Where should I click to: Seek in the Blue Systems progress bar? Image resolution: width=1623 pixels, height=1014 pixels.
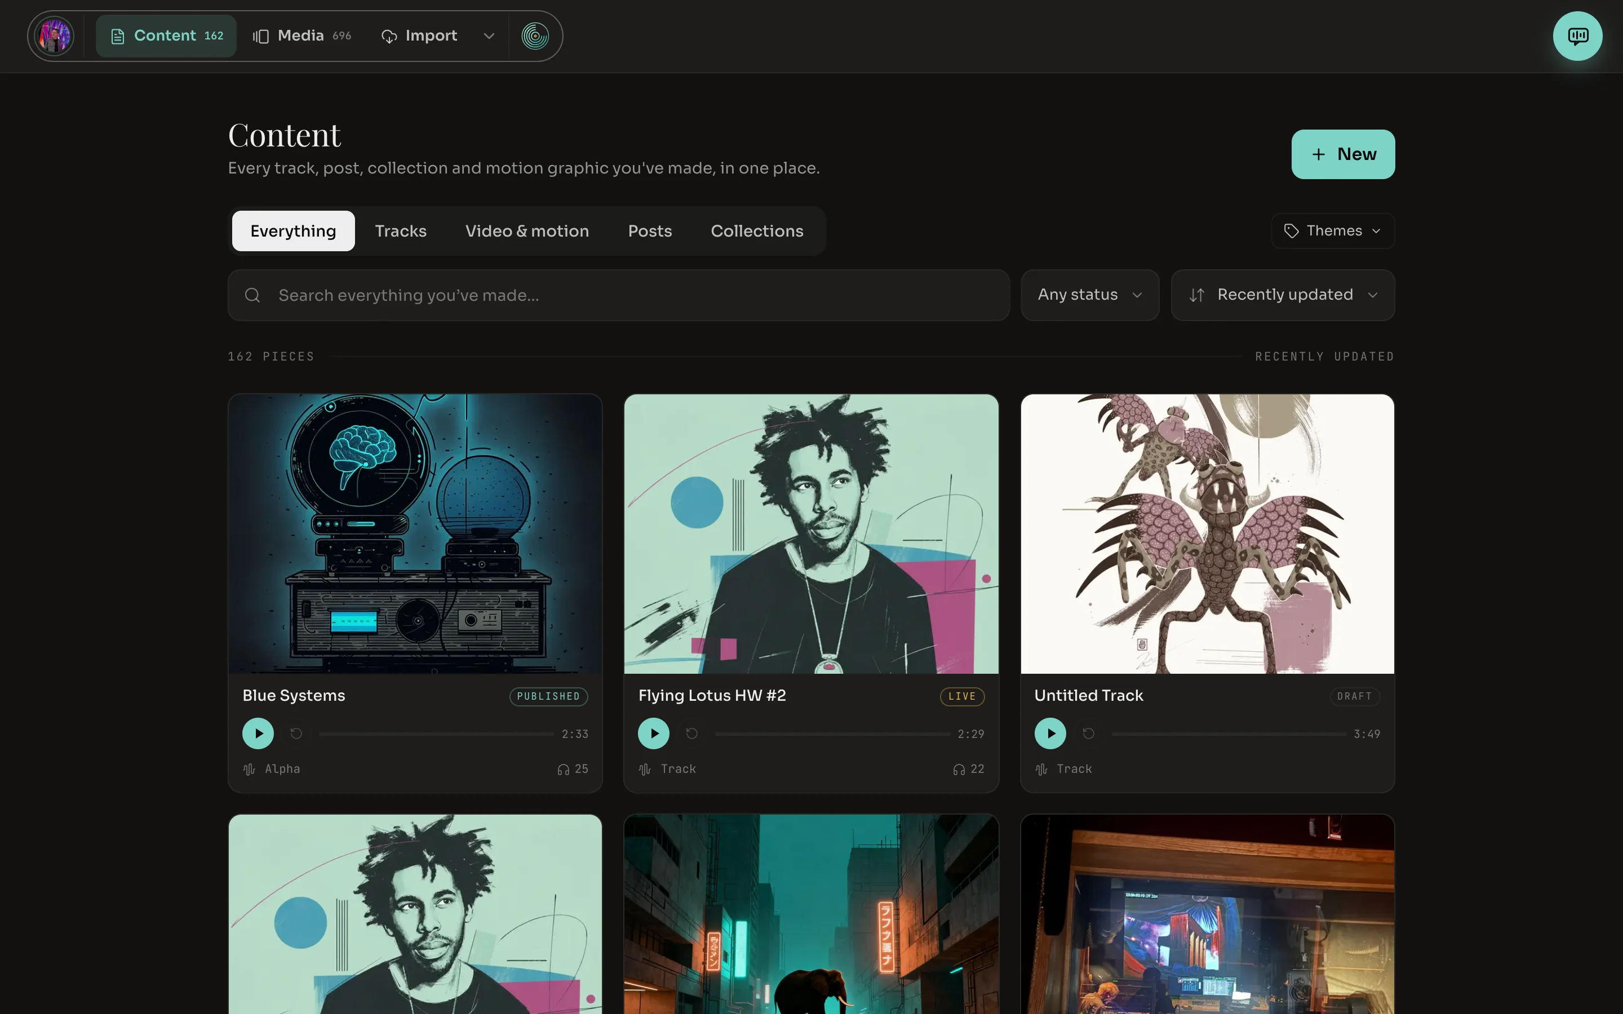point(437,735)
